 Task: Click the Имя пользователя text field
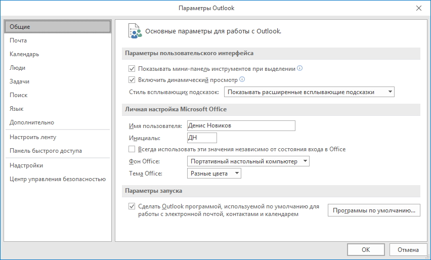pos(241,125)
